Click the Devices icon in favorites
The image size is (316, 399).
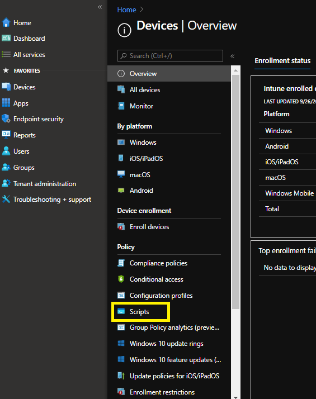[x=6, y=87]
